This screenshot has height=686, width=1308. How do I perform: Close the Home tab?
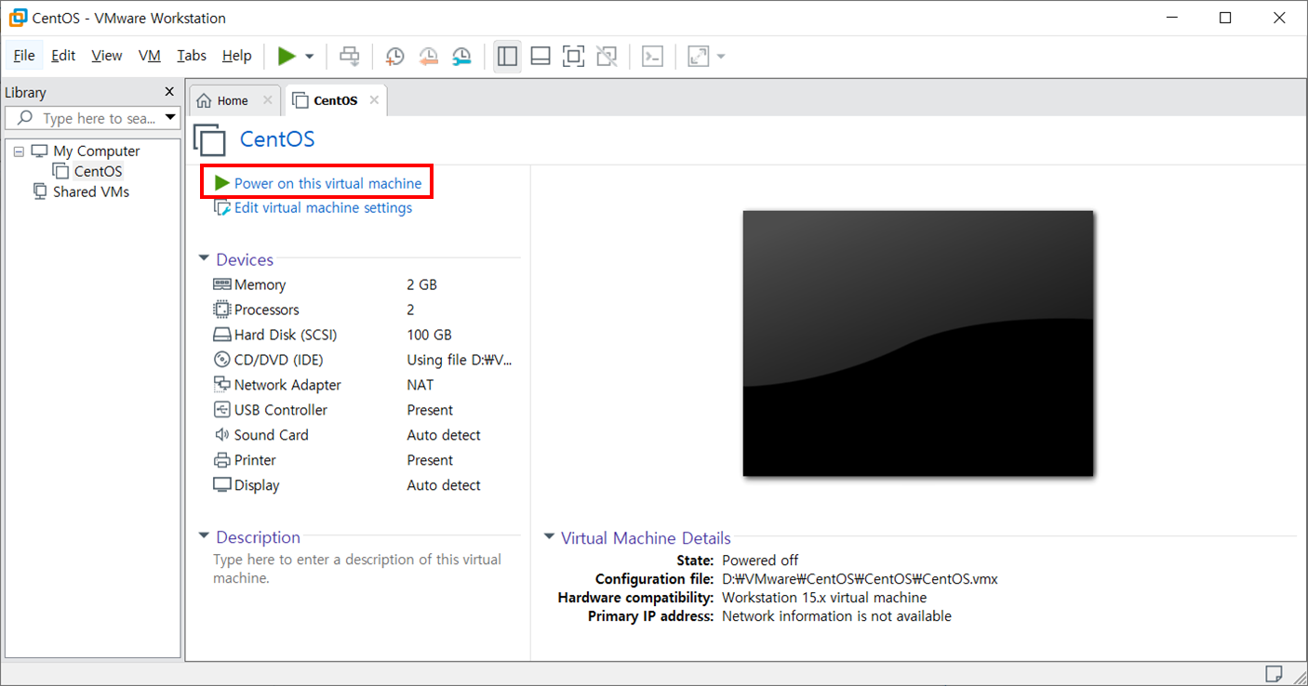tap(268, 99)
